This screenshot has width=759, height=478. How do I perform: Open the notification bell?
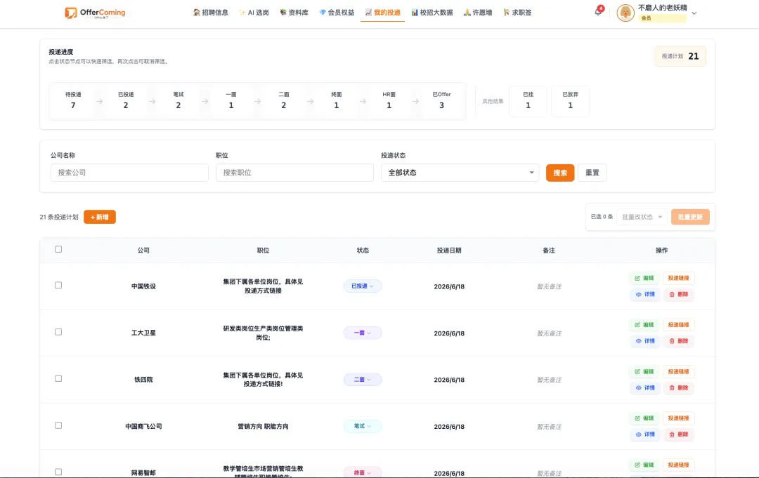598,12
